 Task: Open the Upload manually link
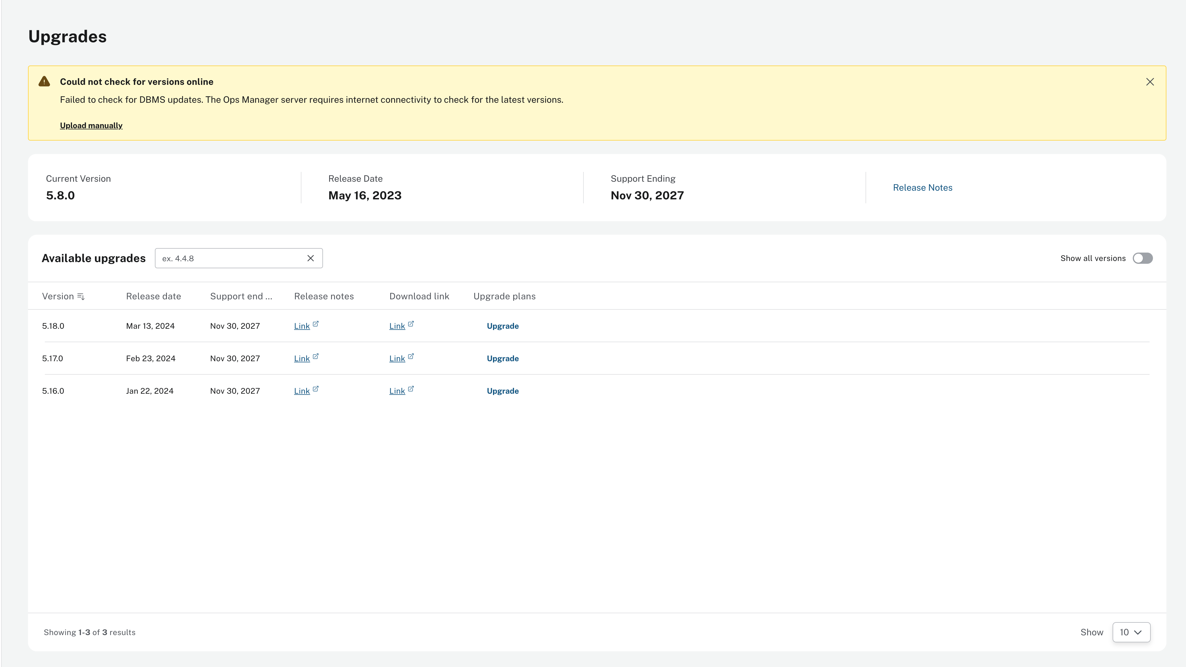click(91, 126)
